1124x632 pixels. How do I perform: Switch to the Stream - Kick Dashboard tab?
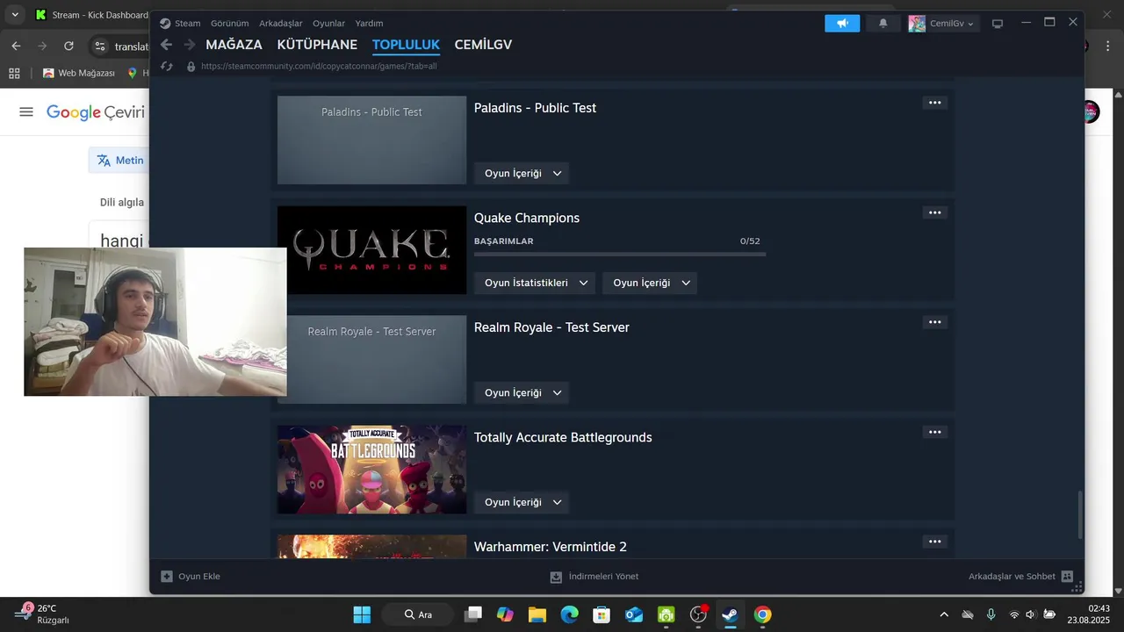pos(90,15)
